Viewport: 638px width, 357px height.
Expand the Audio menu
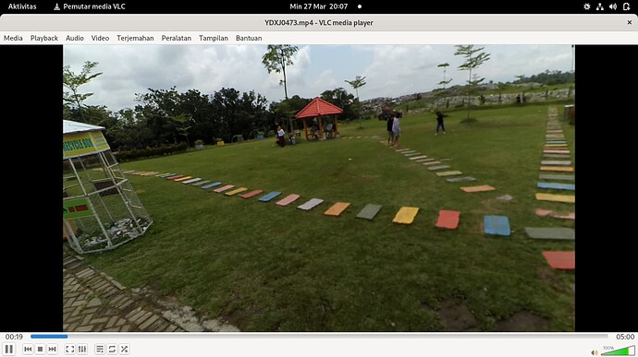point(75,38)
